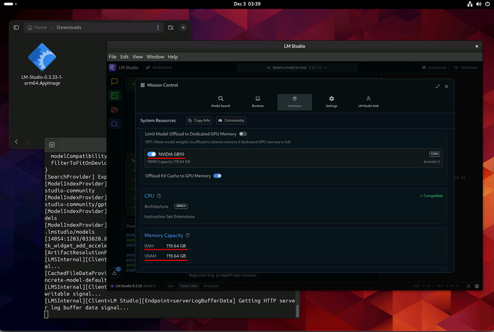
Task: Select Developer interface mode
Action: (x=211, y=286)
